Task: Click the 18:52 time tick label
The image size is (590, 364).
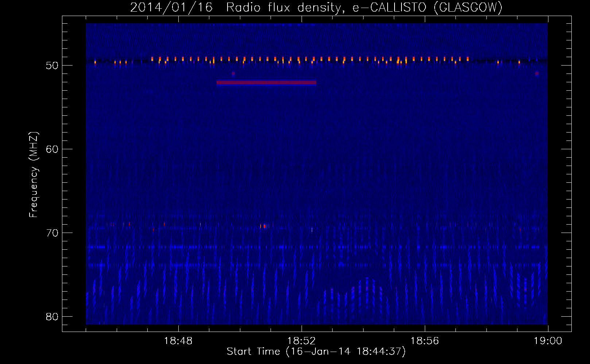Action: [x=302, y=341]
